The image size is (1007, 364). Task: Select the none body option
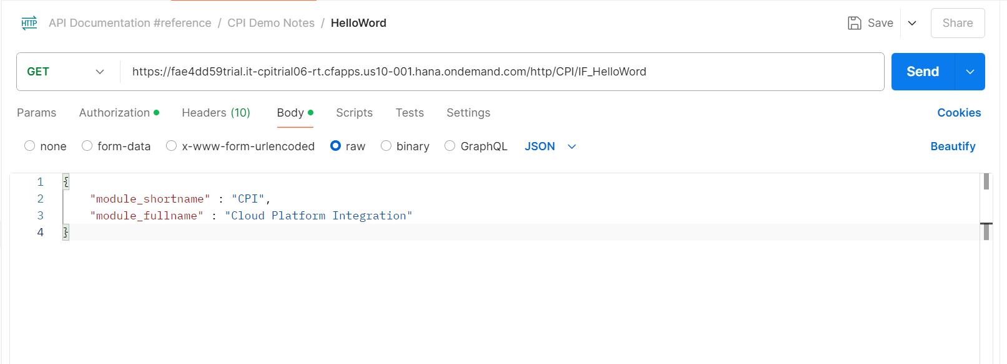click(x=30, y=146)
